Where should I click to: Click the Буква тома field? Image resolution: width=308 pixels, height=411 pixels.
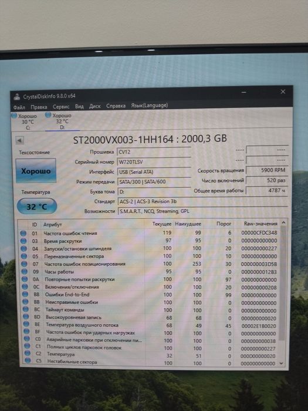[x=154, y=191]
